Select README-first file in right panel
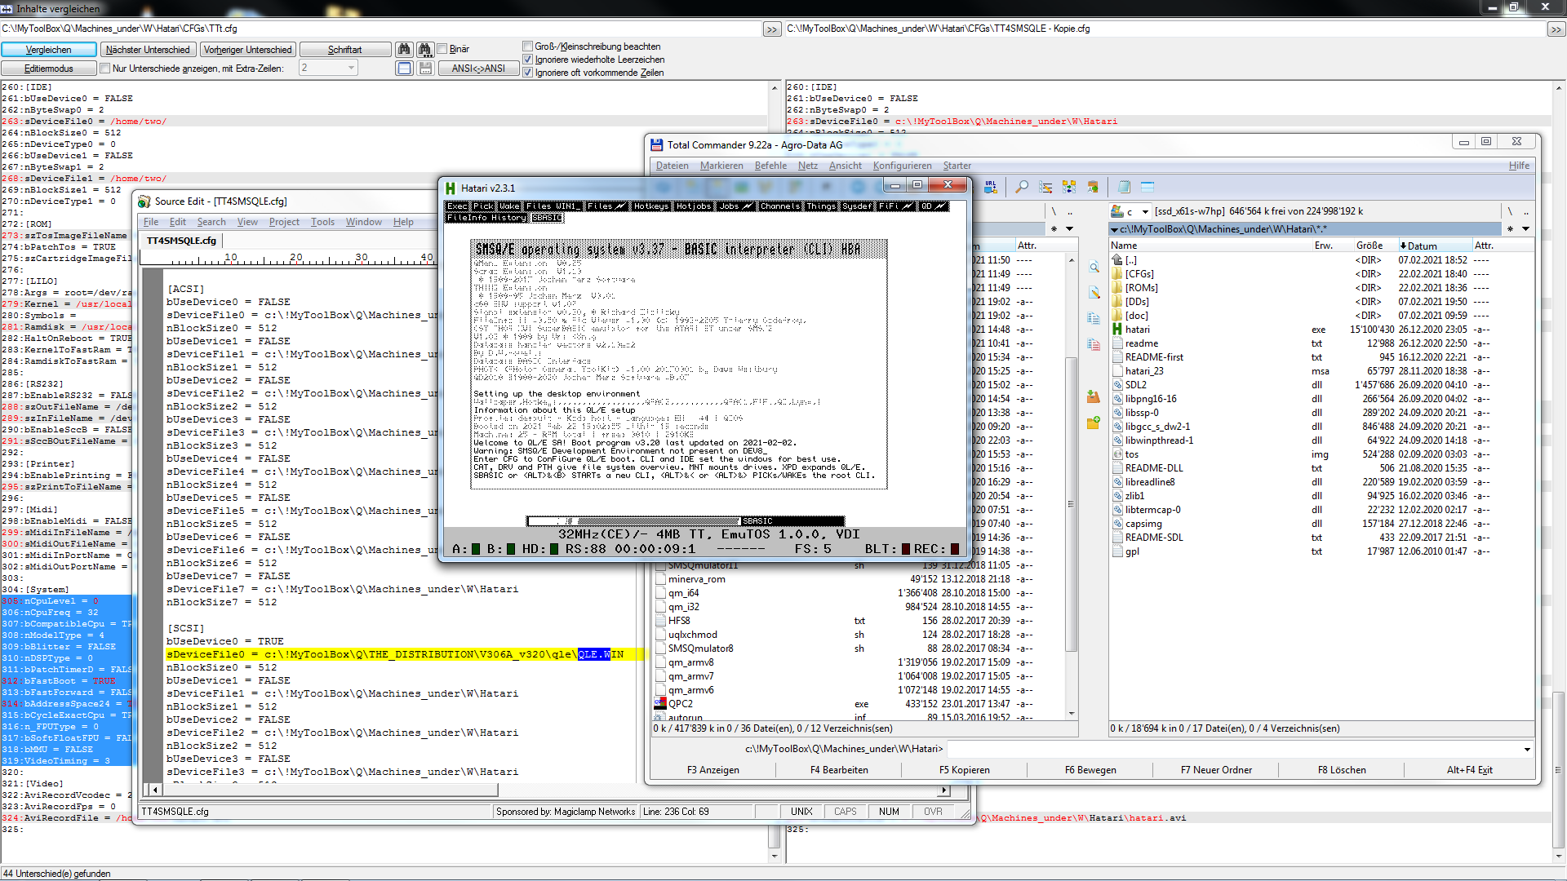1567x881 pixels. click(x=1154, y=357)
